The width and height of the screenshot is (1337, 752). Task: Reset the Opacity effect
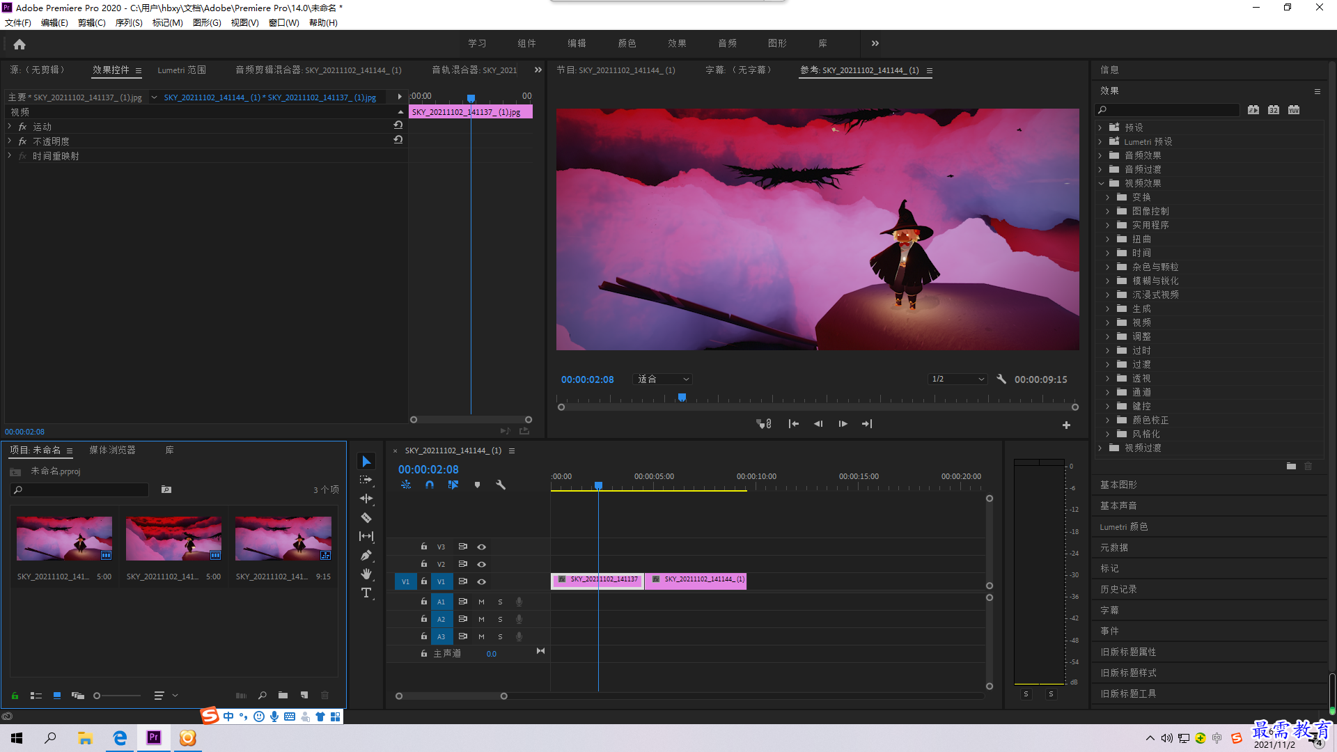[398, 140]
